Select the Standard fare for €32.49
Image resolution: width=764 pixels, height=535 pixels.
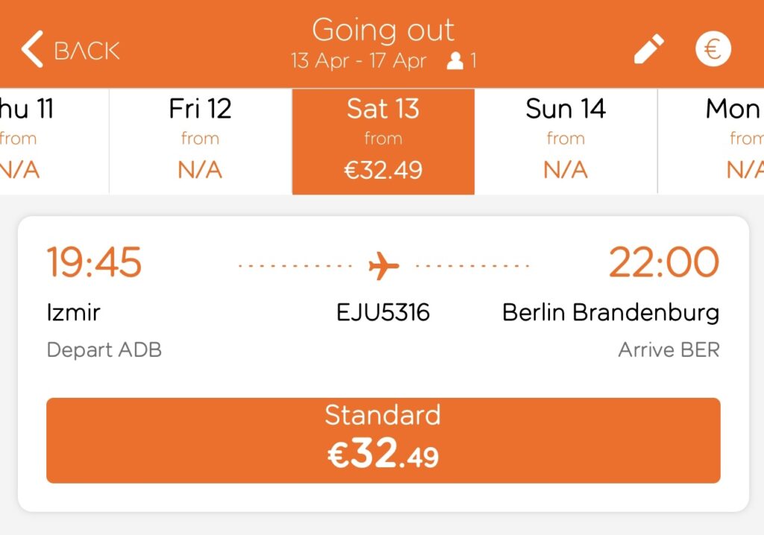pyautogui.click(x=382, y=440)
